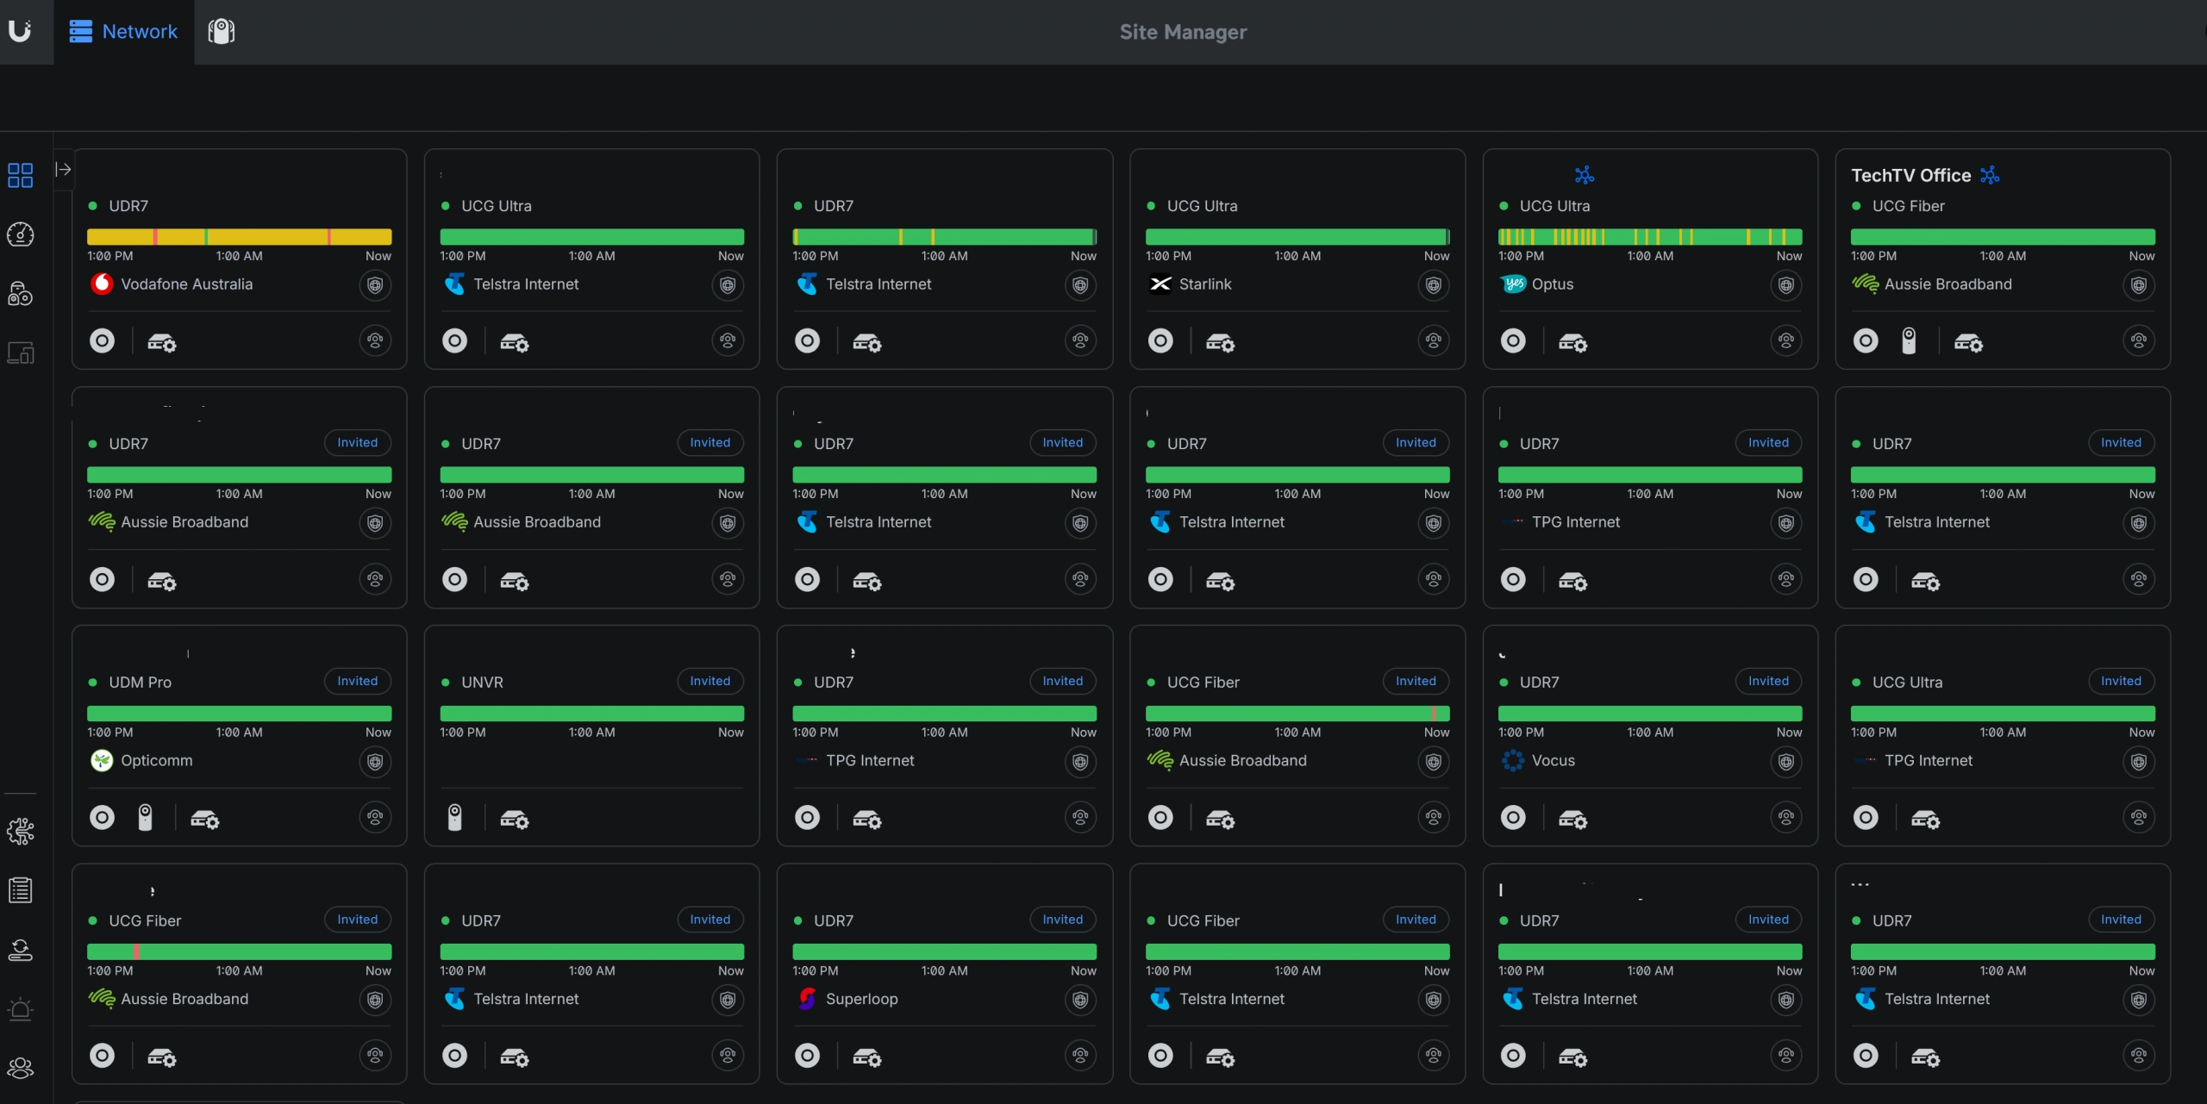The height and width of the screenshot is (1104, 2207).
Task: Click the UniFi logo in the top bar
Action: [x=20, y=31]
